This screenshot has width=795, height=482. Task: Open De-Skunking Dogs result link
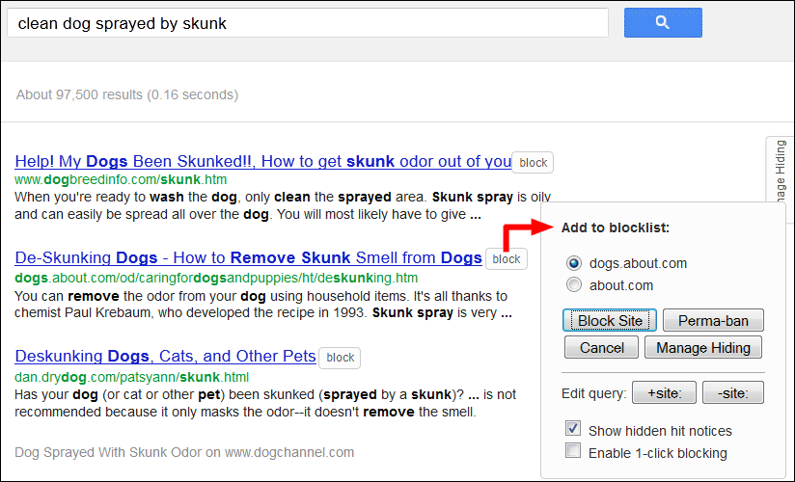(249, 257)
